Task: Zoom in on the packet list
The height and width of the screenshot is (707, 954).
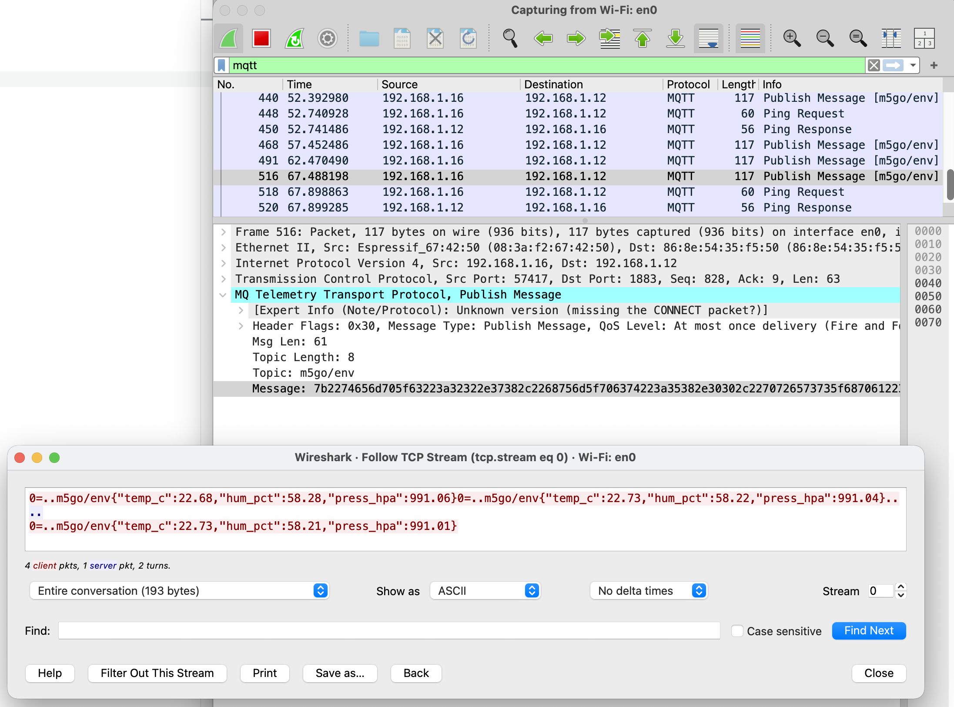Action: tap(792, 38)
